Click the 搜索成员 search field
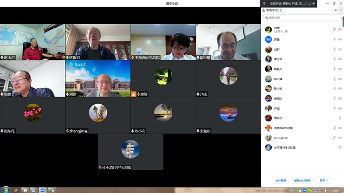This screenshot has width=344, height=193. point(302,18)
